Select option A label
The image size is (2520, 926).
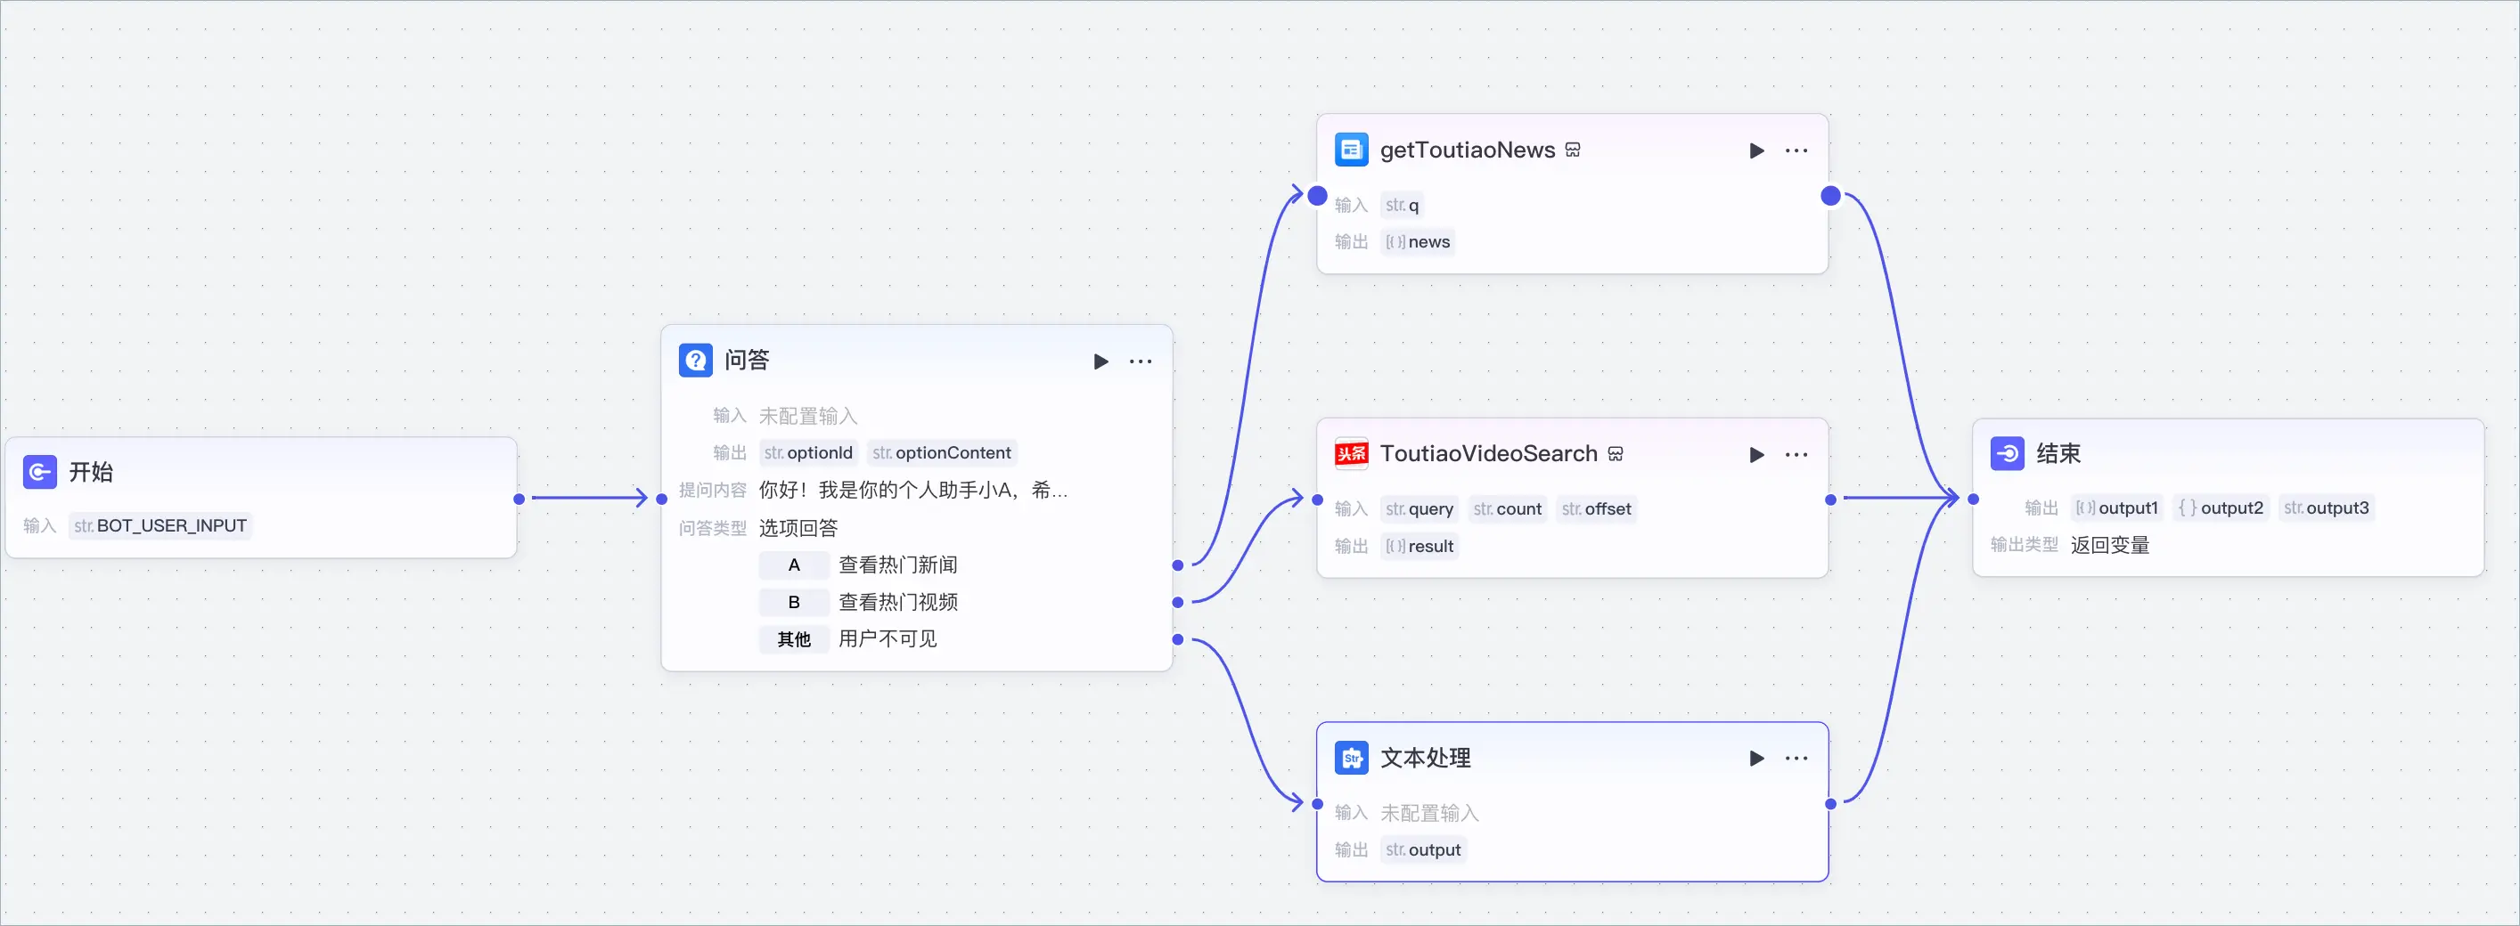coord(793,565)
